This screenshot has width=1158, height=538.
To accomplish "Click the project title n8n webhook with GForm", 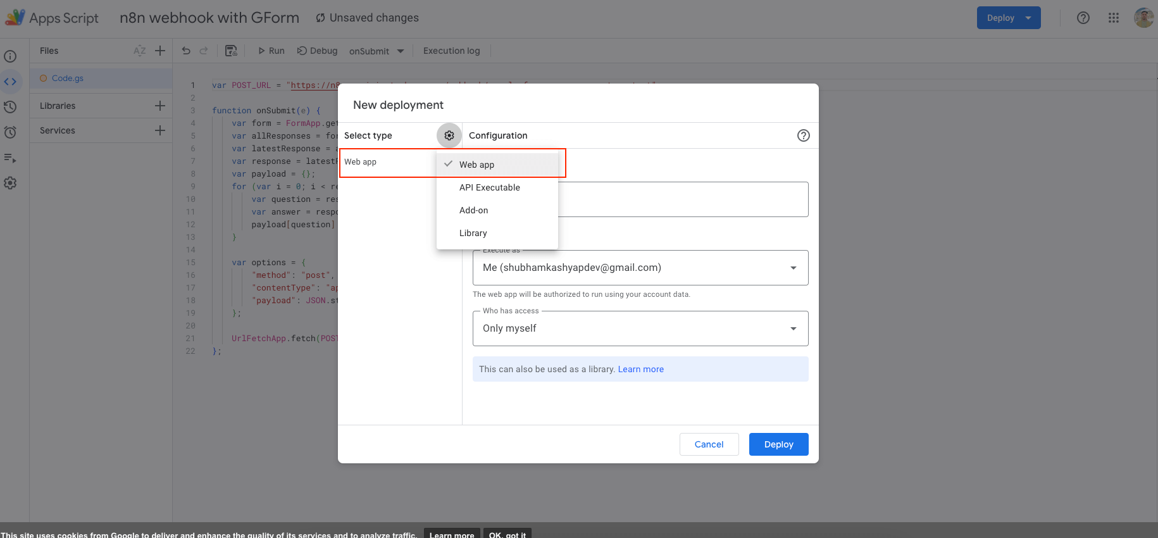I will 209,18.
